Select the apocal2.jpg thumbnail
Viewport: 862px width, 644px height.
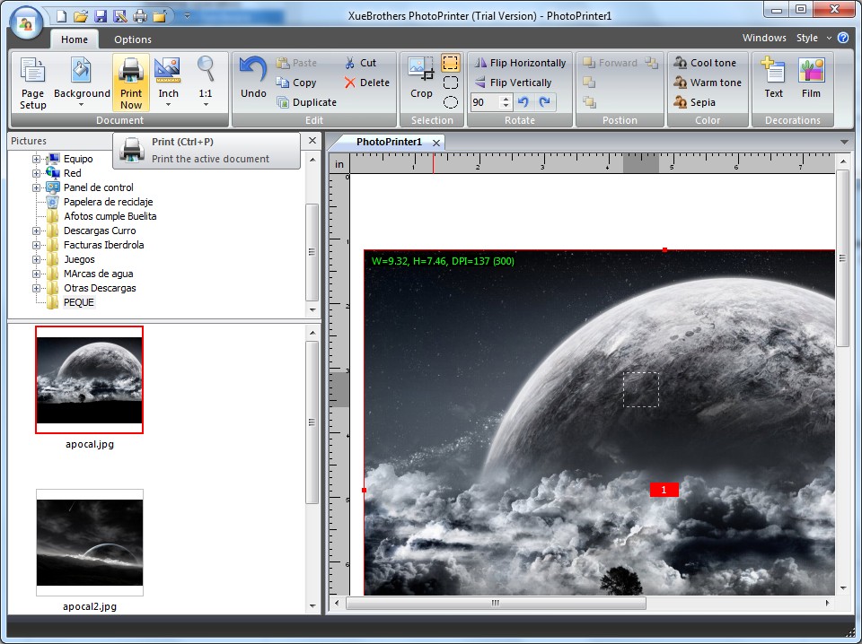(90, 543)
